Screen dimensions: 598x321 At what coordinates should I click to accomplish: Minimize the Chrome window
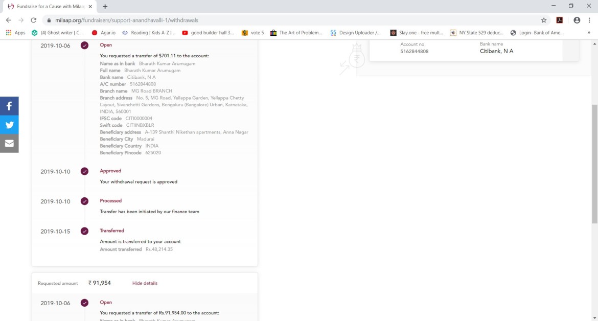coord(554,6)
